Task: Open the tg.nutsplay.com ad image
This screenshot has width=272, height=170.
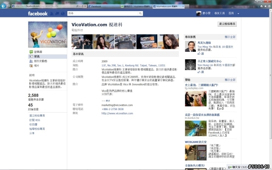Action: coord(195,99)
